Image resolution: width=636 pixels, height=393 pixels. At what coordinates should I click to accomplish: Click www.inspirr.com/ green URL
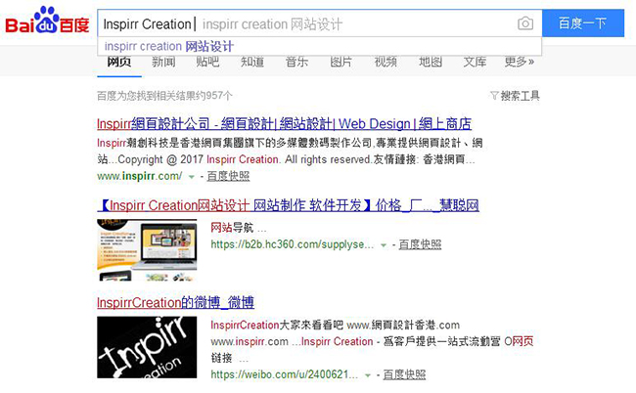click(x=140, y=176)
